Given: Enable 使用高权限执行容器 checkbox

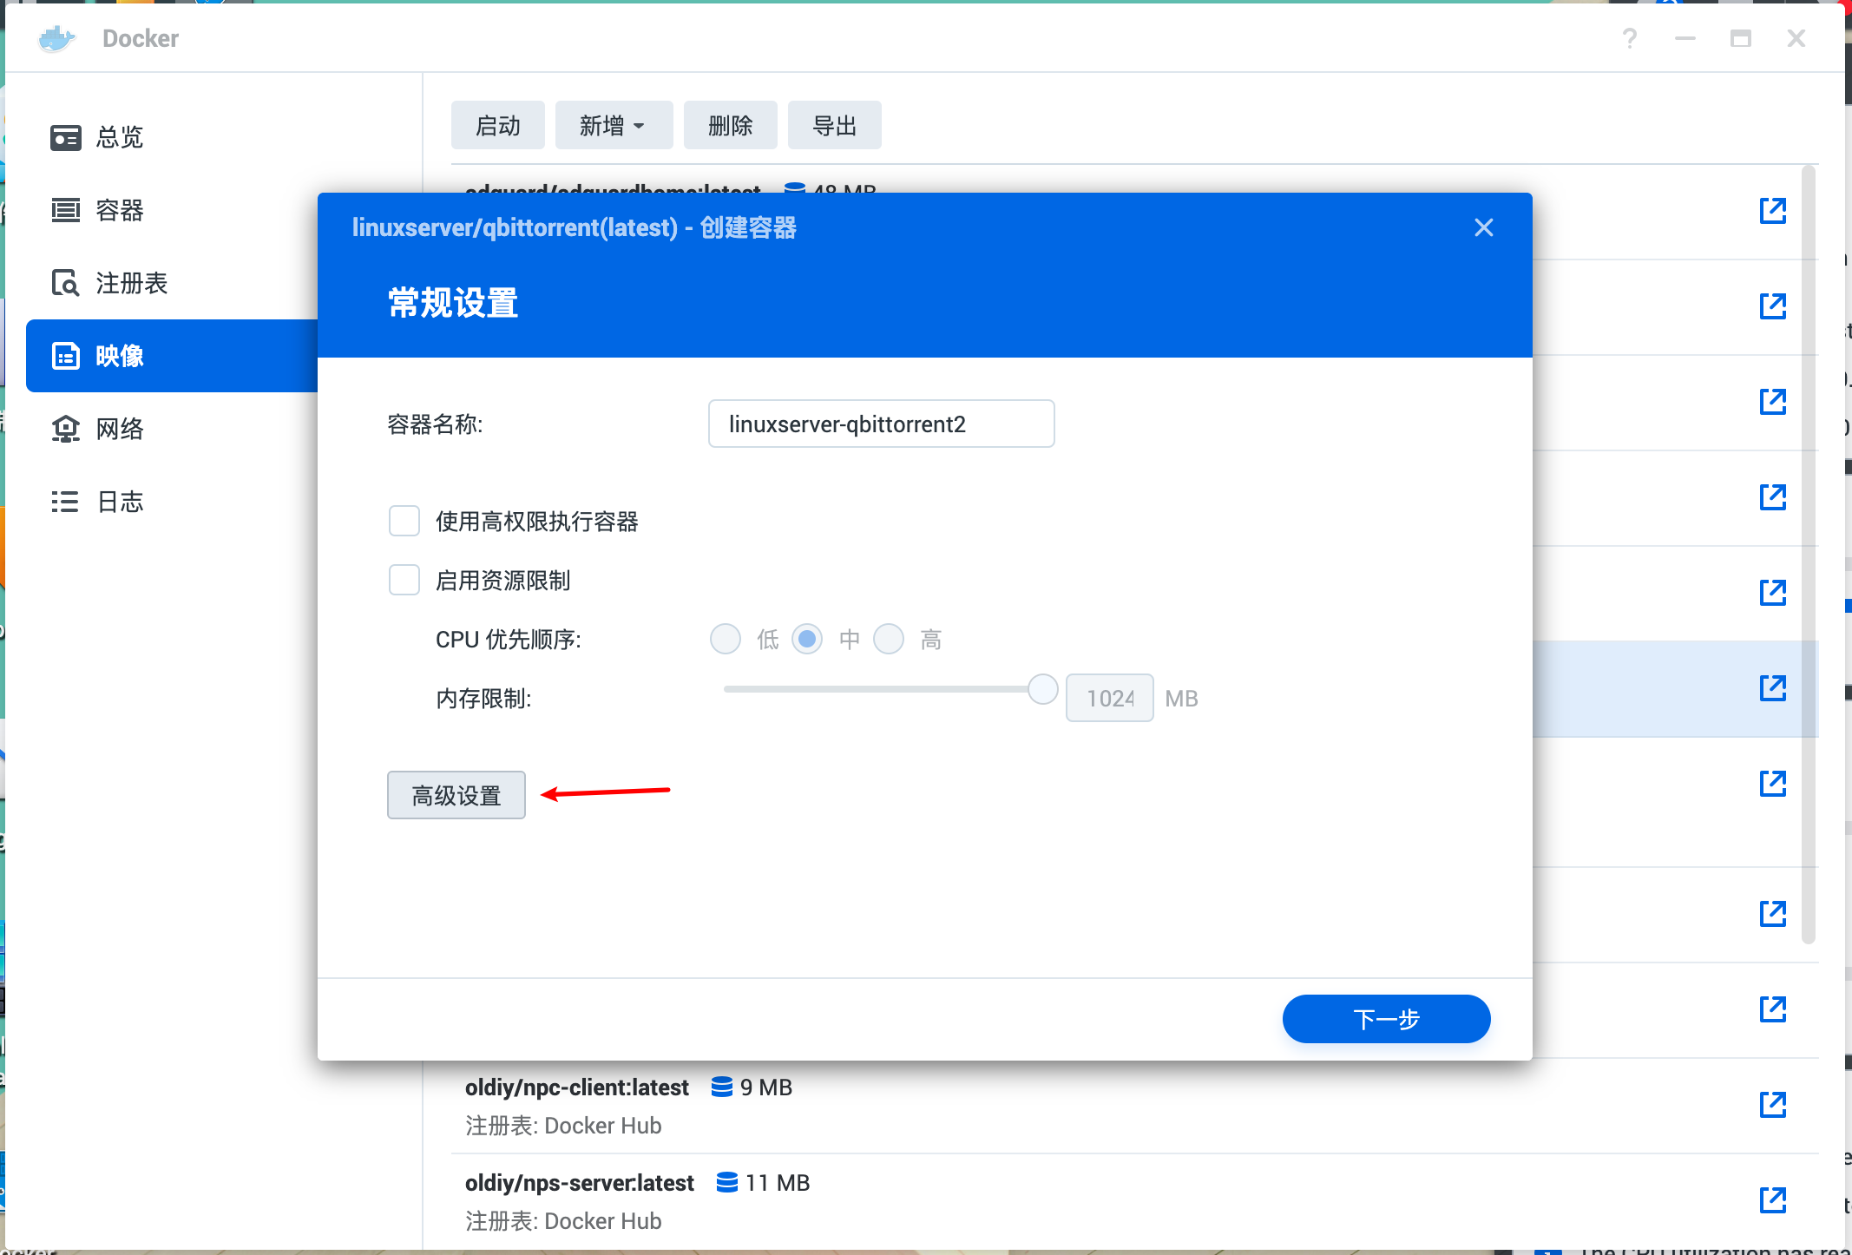Looking at the screenshot, I should [x=404, y=521].
